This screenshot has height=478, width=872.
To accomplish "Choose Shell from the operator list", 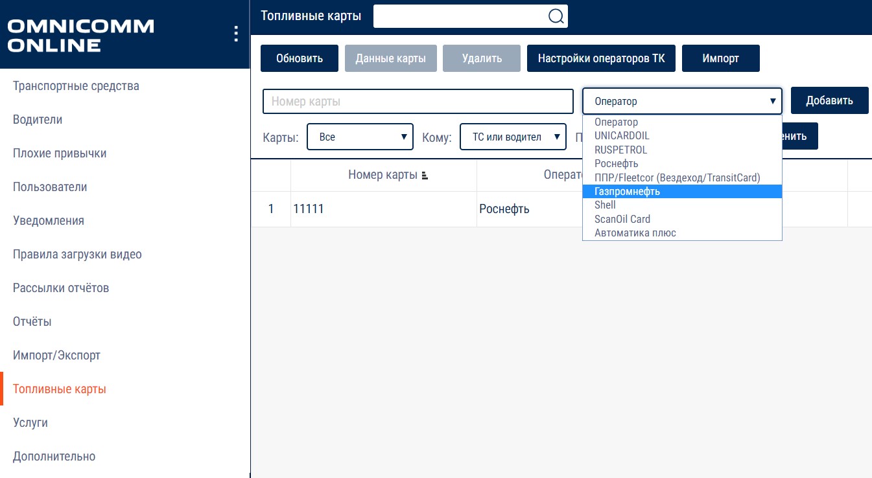I will tap(682, 205).
